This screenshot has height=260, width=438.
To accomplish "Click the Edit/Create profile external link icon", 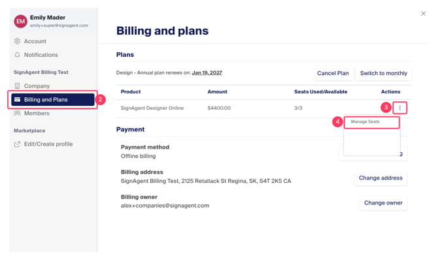I will click(x=17, y=144).
